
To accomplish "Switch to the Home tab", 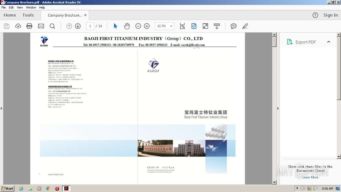I will tap(10, 15).
